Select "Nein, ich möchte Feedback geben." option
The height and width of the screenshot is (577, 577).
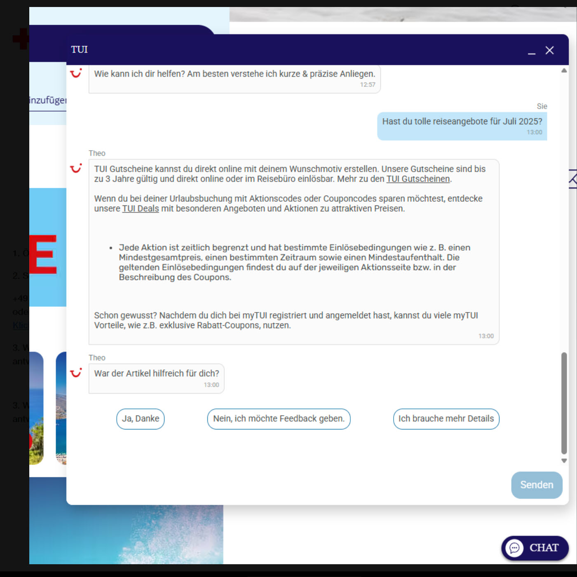279,419
